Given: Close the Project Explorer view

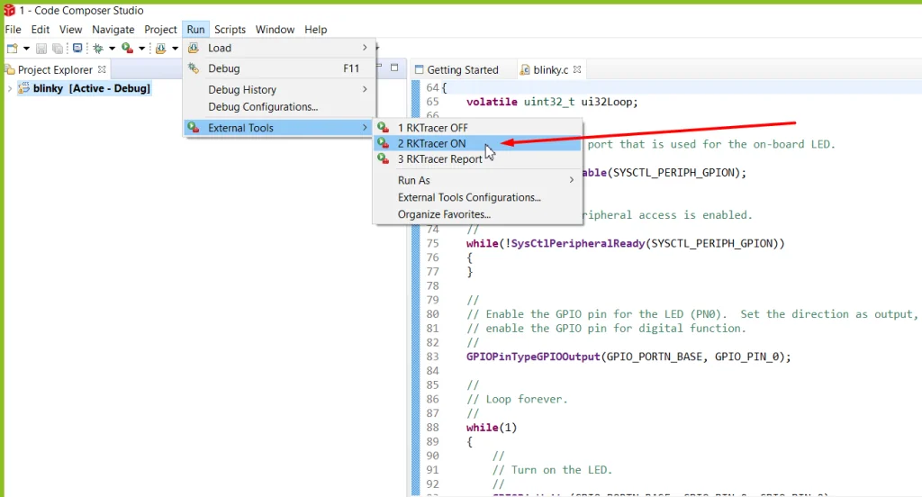Looking at the screenshot, I should click(103, 69).
